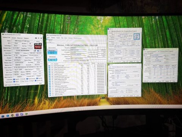Open the Сервис menu in CrystalDiskInfo
The height and width of the screenshot is (137, 182).
58,38
